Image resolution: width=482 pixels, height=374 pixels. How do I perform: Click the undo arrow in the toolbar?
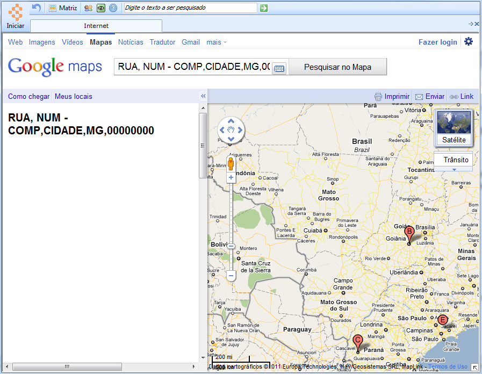click(x=37, y=8)
